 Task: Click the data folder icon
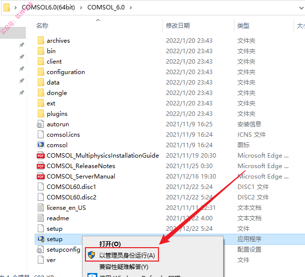tap(41, 82)
